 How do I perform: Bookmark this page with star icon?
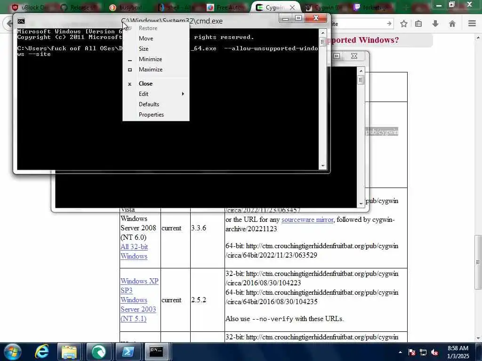[404, 24]
